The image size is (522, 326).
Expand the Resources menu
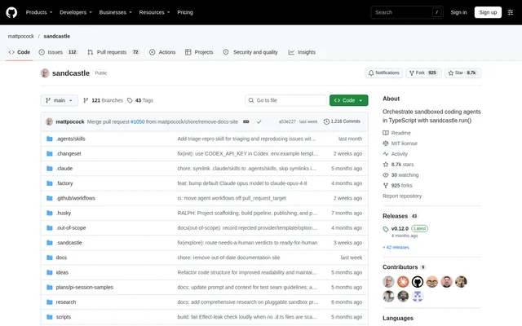click(154, 12)
